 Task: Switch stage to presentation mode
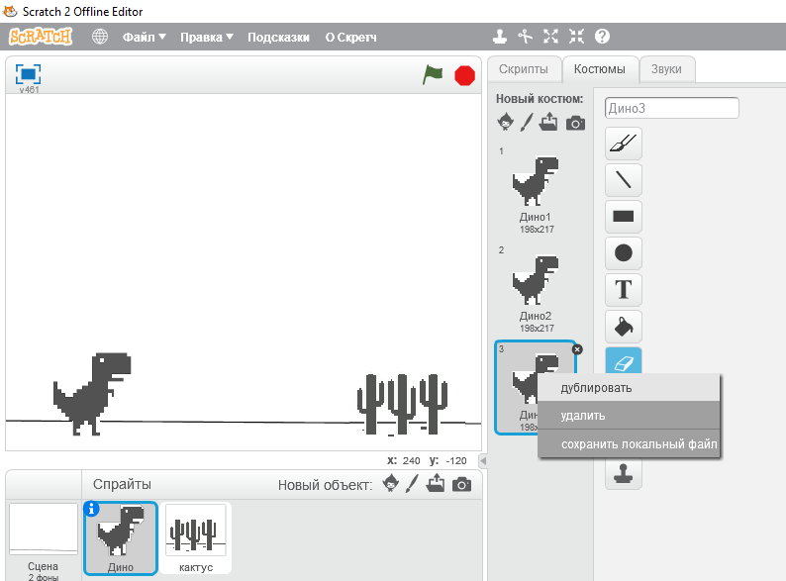(x=28, y=74)
